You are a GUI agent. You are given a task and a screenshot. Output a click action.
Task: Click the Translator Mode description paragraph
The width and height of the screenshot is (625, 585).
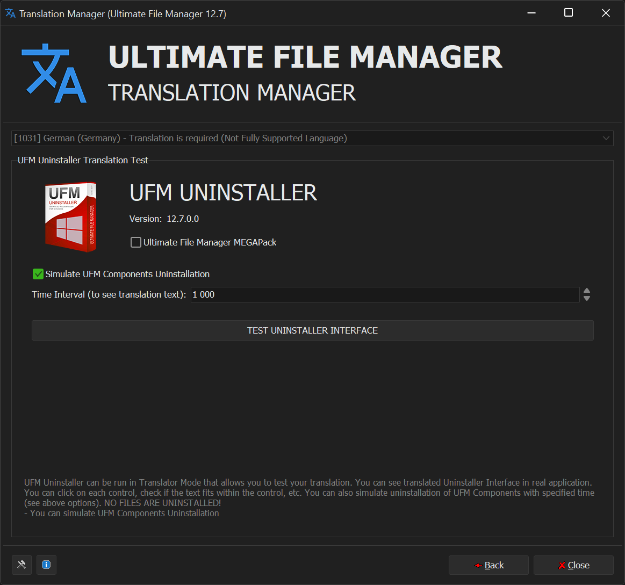[x=309, y=493]
